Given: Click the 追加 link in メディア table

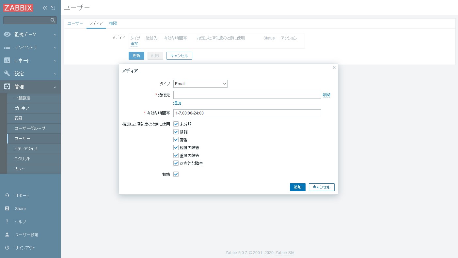Looking at the screenshot, I should 134,44.
